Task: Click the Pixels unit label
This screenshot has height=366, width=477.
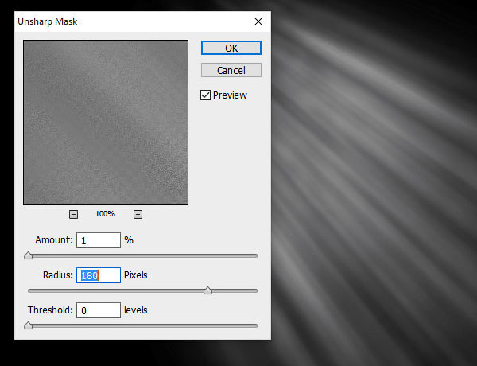Action: click(x=136, y=275)
